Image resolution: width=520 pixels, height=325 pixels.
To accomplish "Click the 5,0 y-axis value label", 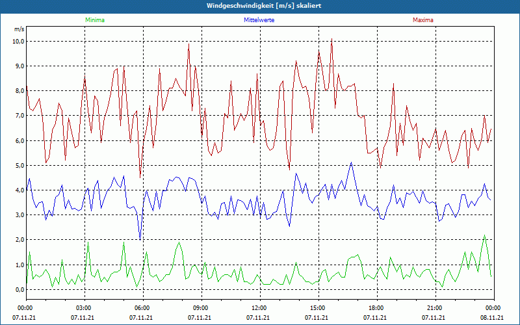I will click(19, 166).
